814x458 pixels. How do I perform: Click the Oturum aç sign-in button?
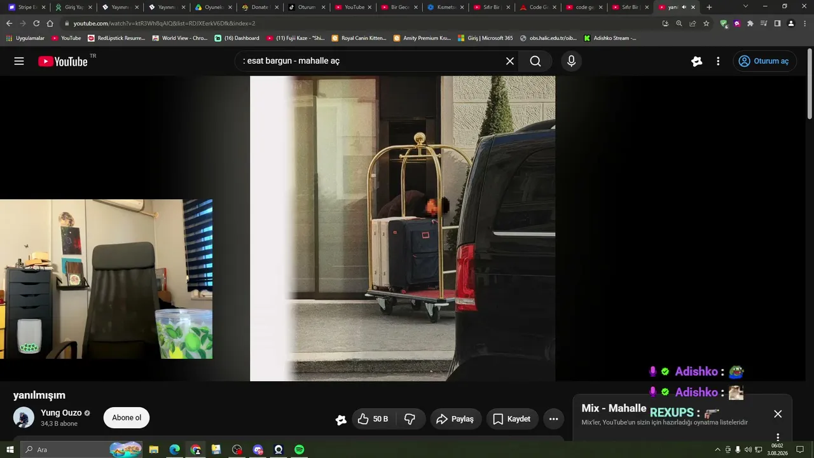pyautogui.click(x=764, y=61)
